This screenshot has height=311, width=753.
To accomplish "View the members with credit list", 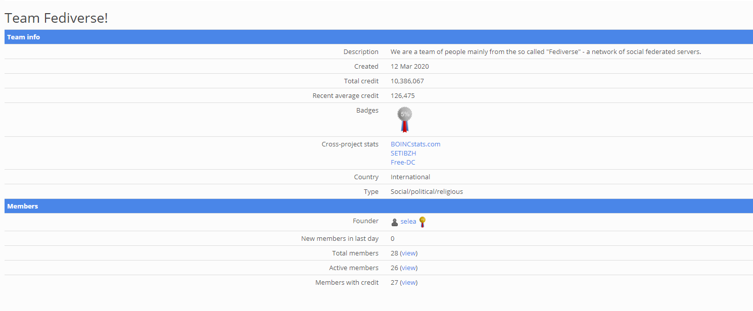I will point(409,282).
